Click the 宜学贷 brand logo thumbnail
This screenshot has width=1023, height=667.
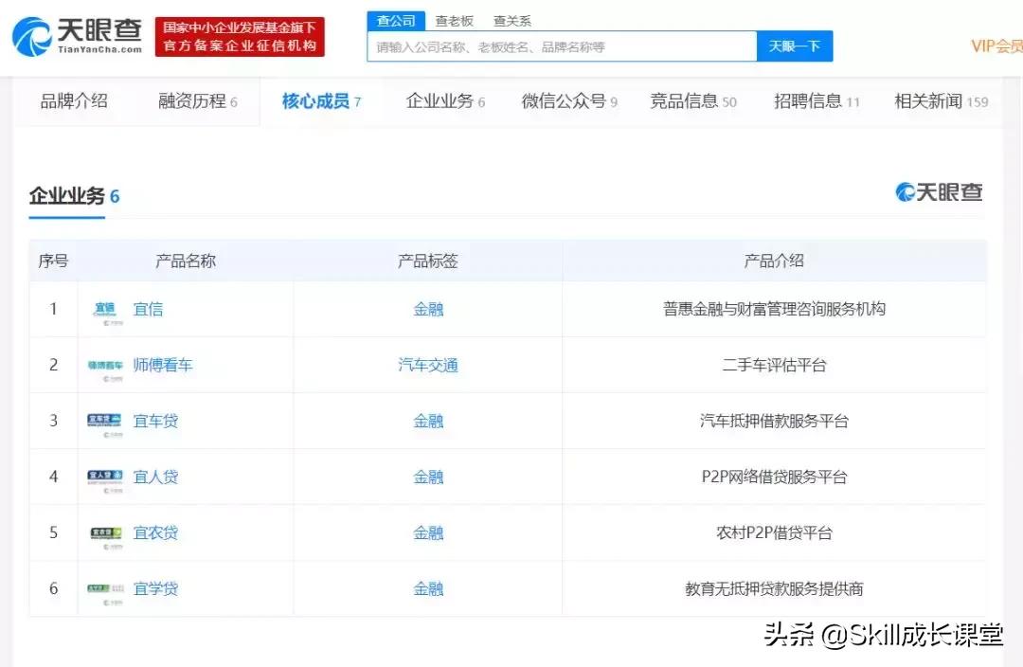point(106,588)
